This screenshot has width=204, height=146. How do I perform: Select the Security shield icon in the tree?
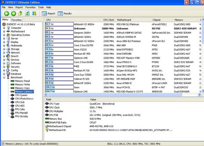[8, 67]
